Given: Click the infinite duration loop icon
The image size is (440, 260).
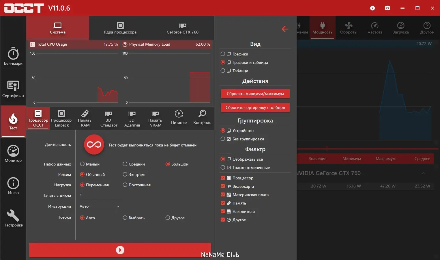Looking at the screenshot, I should (94, 144).
